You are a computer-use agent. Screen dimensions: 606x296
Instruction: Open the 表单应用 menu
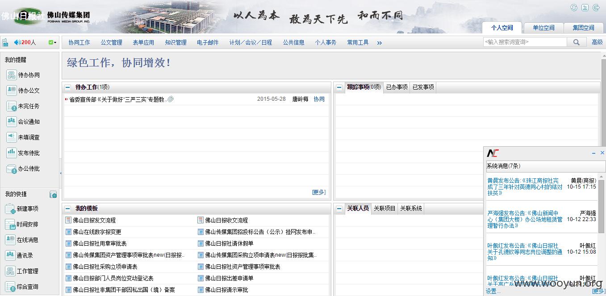click(x=143, y=42)
